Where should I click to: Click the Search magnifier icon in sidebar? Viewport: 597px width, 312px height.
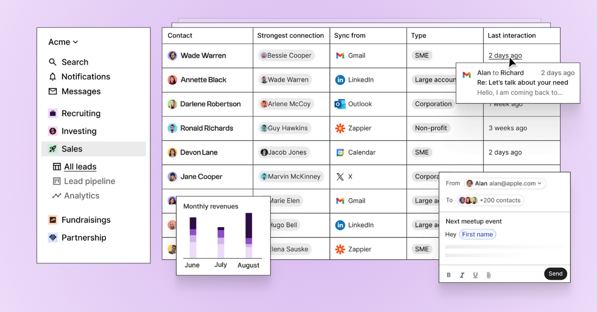click(x=53, y=62)
